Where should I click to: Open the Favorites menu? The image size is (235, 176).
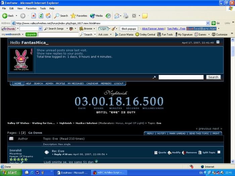pyautogui.click(x=31, y=8)
